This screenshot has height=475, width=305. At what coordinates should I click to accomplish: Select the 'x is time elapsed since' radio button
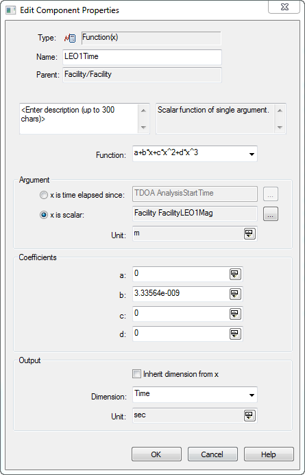(x=44, y=196)
